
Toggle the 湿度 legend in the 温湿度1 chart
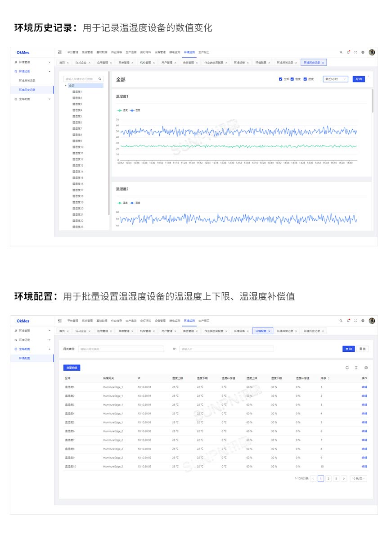(x=133, y=109)
